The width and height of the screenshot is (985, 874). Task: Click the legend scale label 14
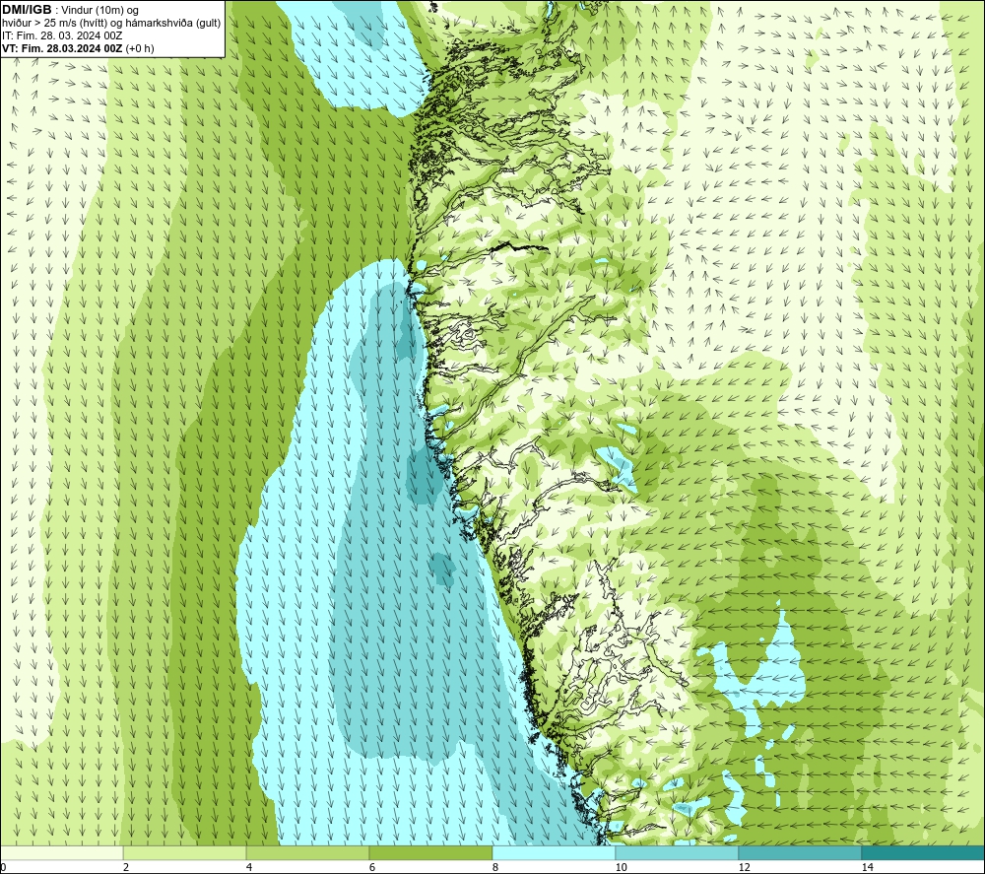click(867, 867)
